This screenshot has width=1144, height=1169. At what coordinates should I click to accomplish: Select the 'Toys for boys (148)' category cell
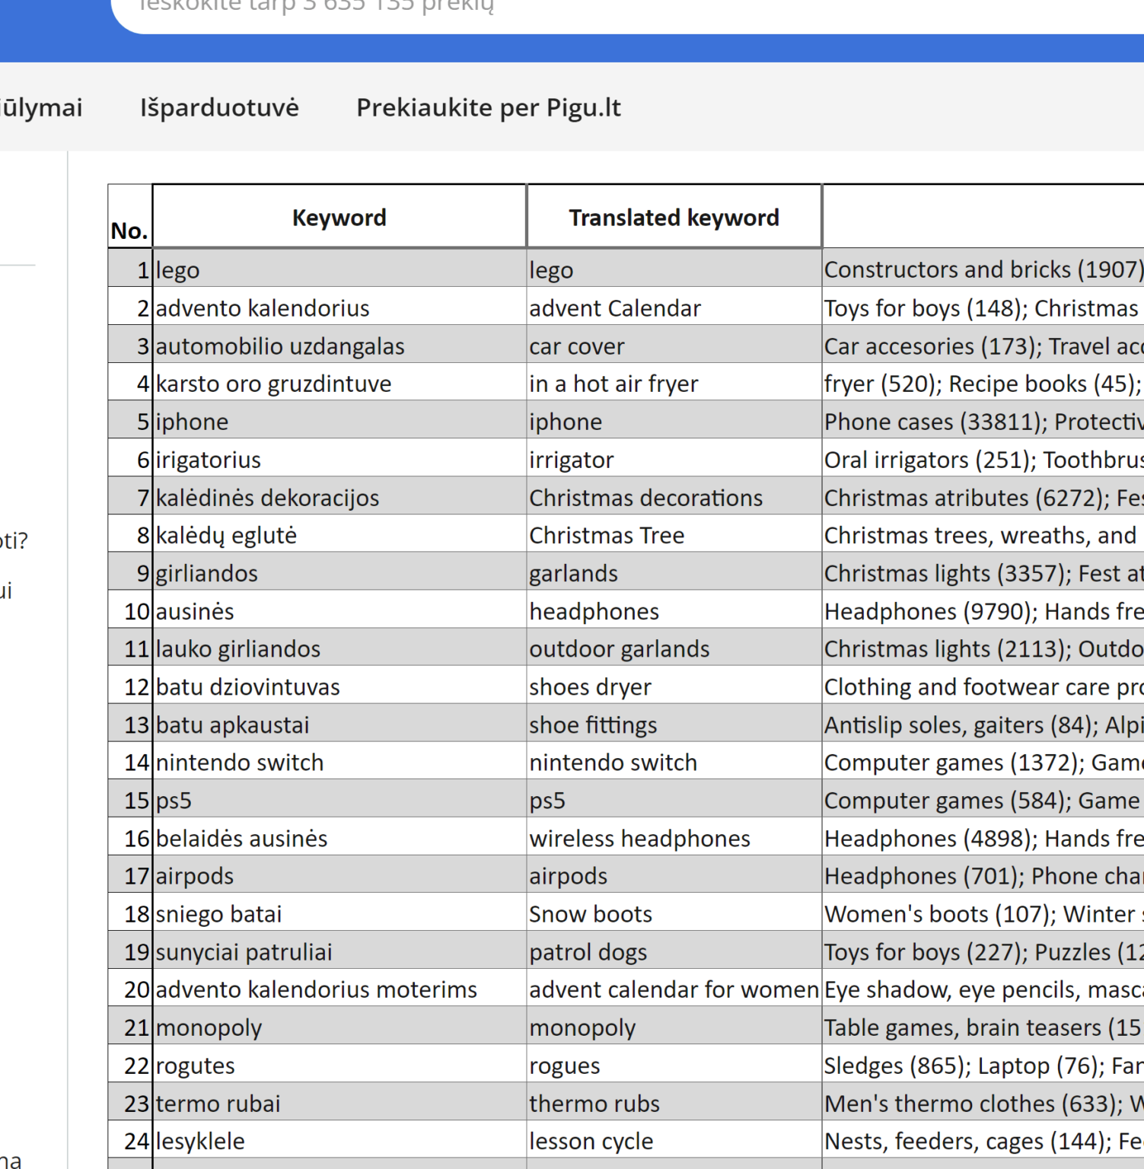983,306
